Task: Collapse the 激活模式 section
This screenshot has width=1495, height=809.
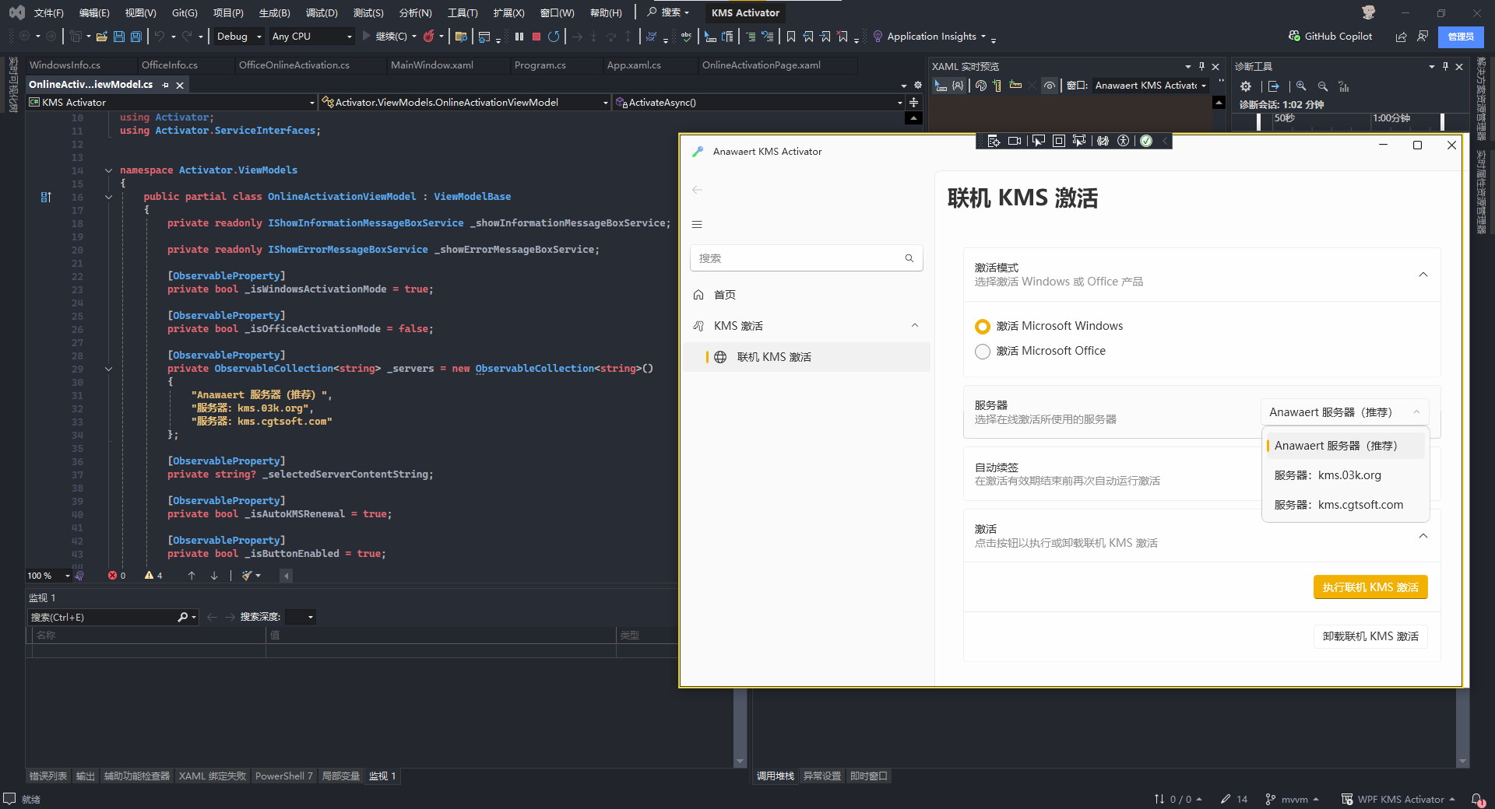Action: (x=1423, y=275)
